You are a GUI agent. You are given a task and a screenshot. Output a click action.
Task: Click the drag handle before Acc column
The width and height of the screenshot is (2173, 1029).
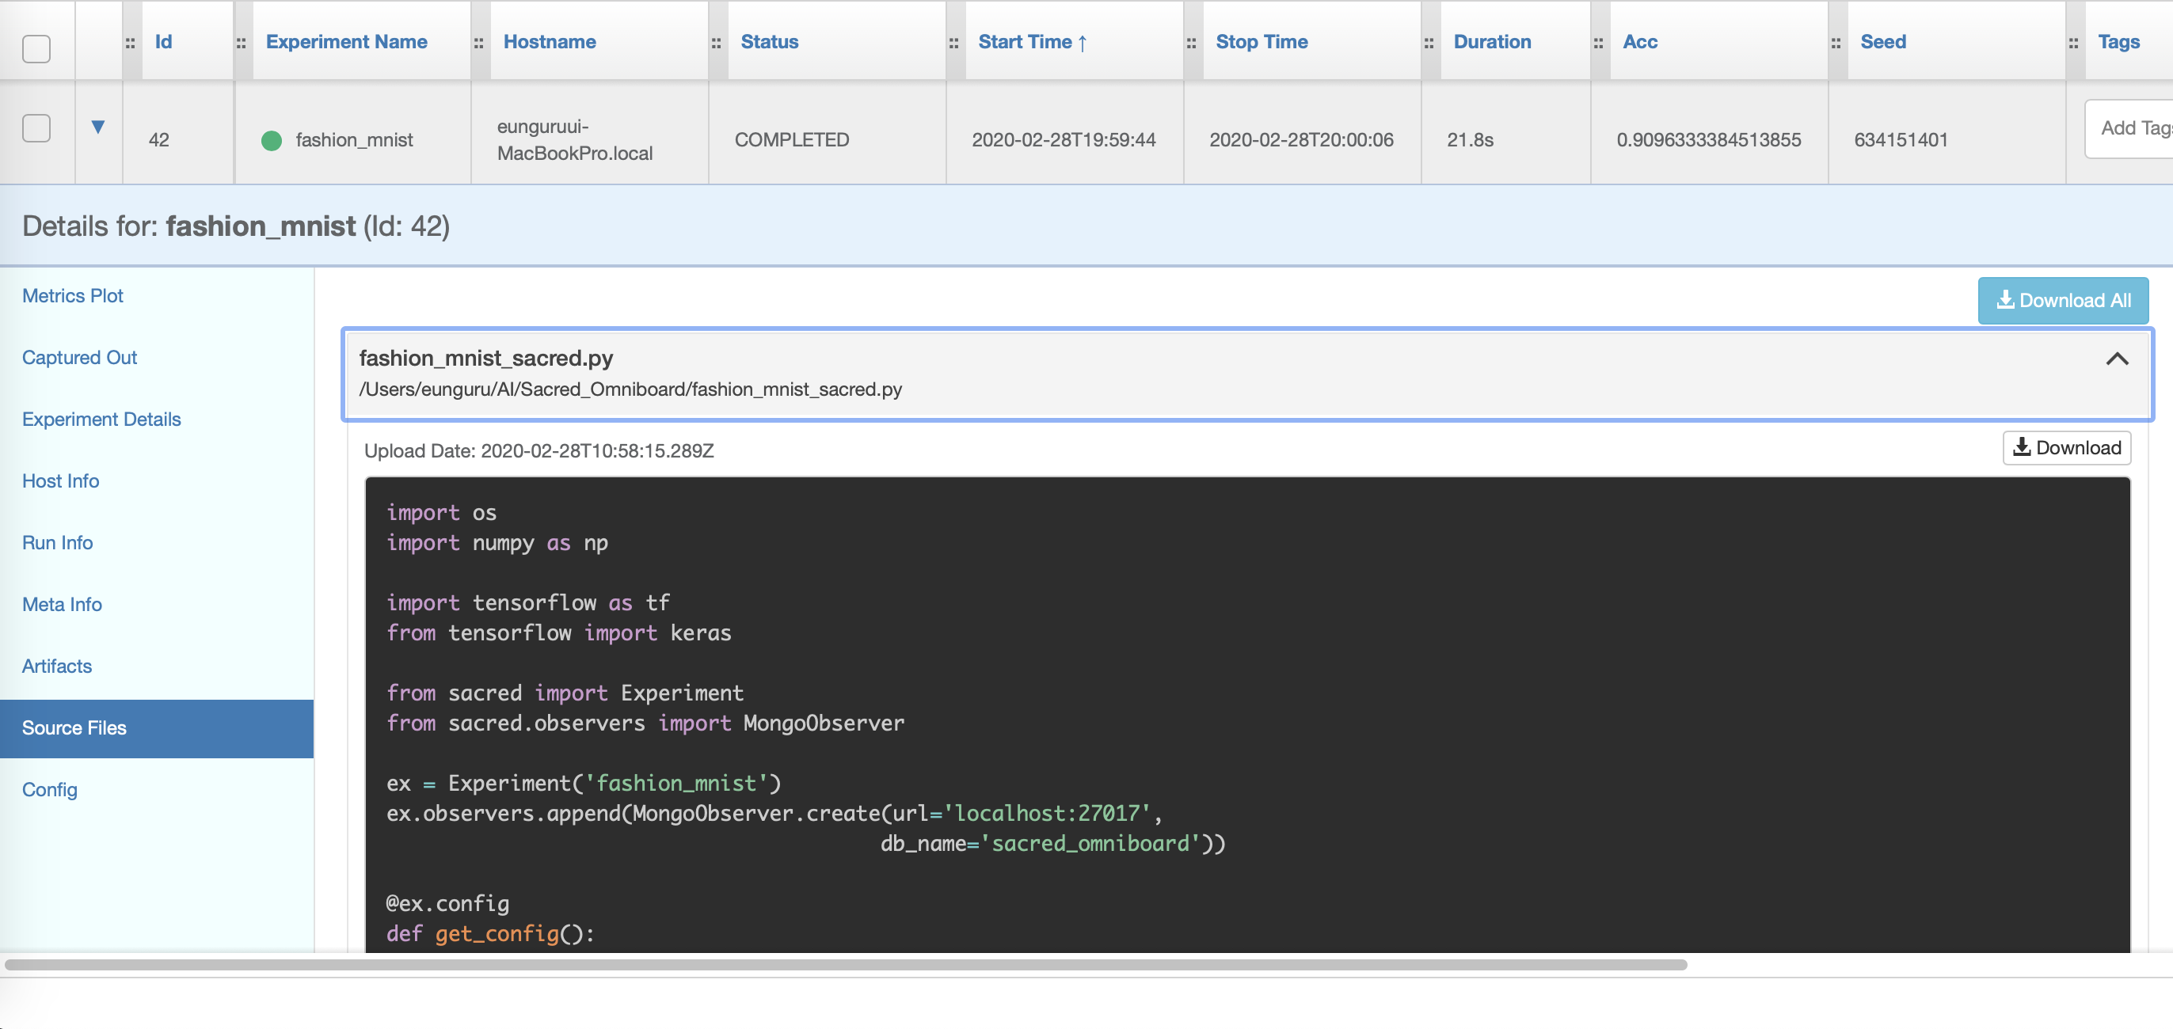[1599, 43]
